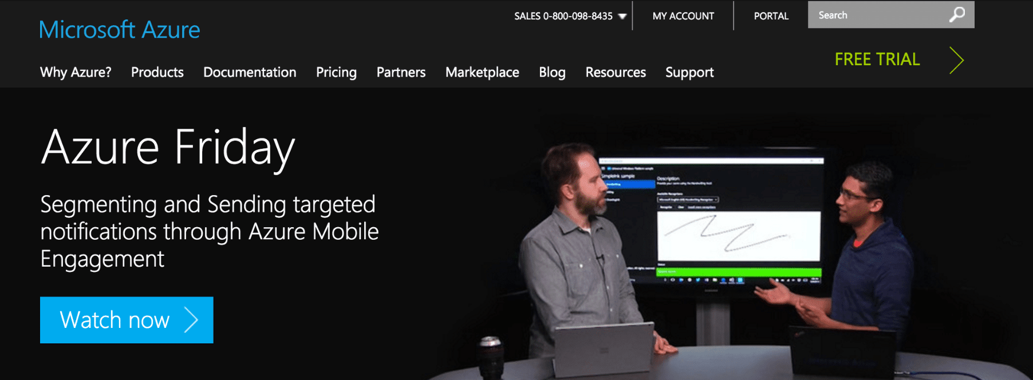Click the Azure Friday heading
Viewport: 1033px width, 380px height.
[168, 148]
